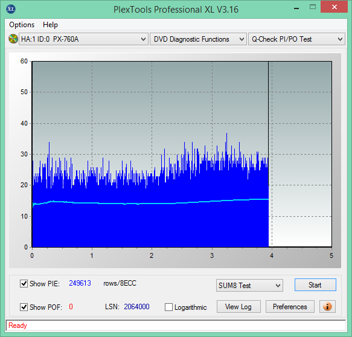
Task: Click the orange info icon button
Action: pyautogui.click(x=327, y=306)
